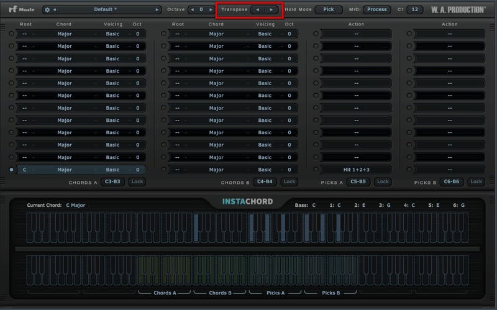Lock the Picks A section

tap(383, 181)
